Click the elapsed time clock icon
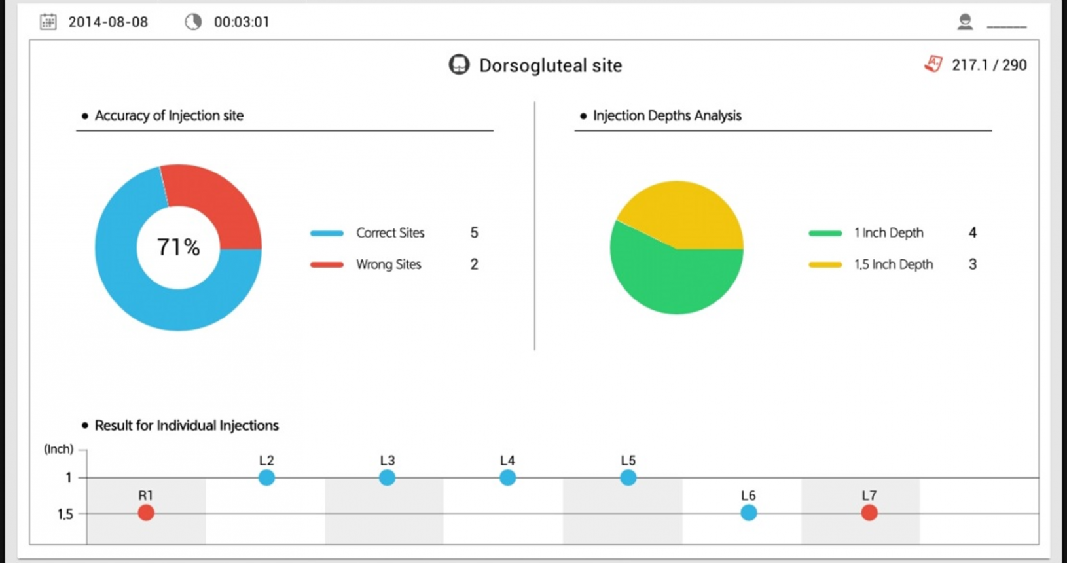The image size is (1067, 563). coord(193,22)
